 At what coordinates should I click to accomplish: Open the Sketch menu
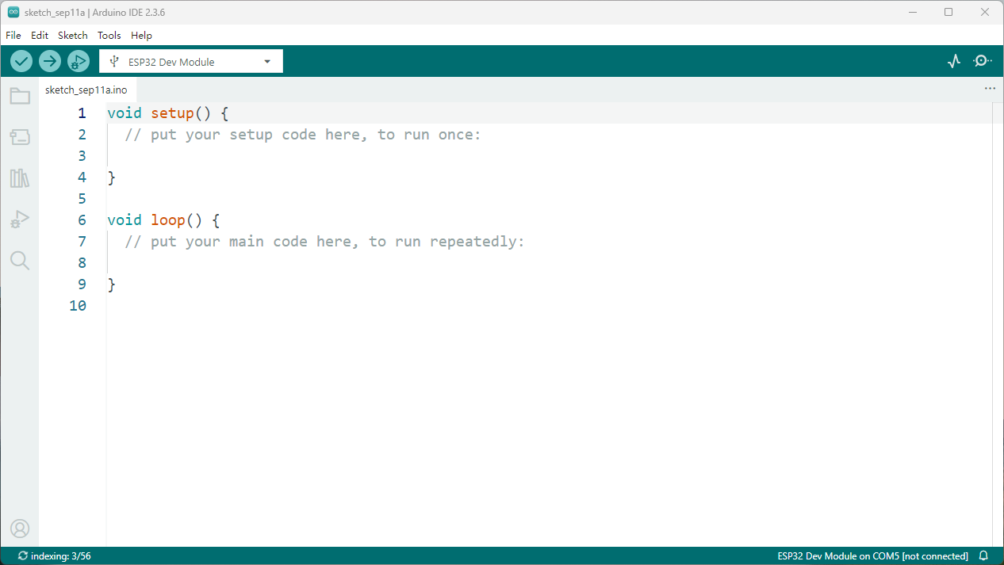(73, 36)
